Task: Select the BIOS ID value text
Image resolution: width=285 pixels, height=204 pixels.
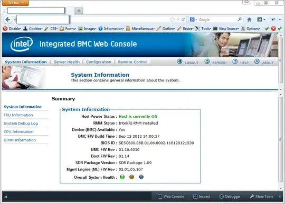Action: (x=156, y=143)
